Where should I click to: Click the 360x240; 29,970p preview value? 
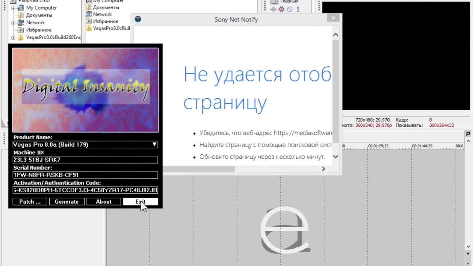pyautogui.click(x=374, y=125)
